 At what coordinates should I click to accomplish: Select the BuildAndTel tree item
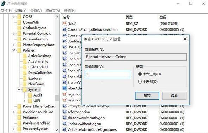click(x=38, y=67)
